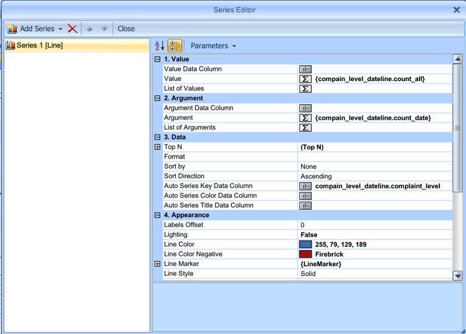
Task: Click the blue Line Color swatch
Action: tap(306, 244)
